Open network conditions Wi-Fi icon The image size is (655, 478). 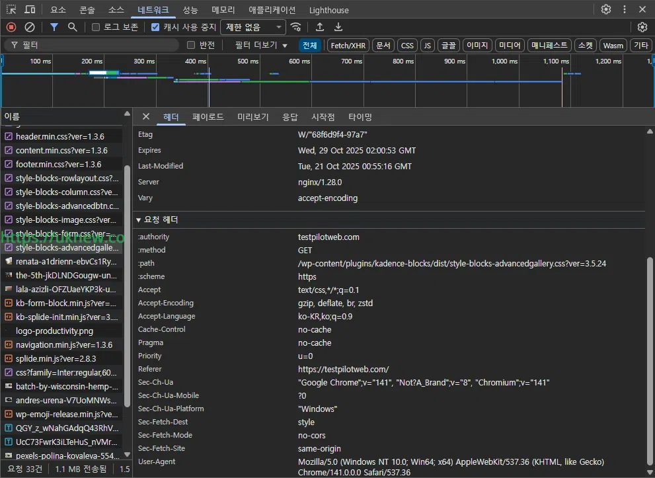[296, 27]
